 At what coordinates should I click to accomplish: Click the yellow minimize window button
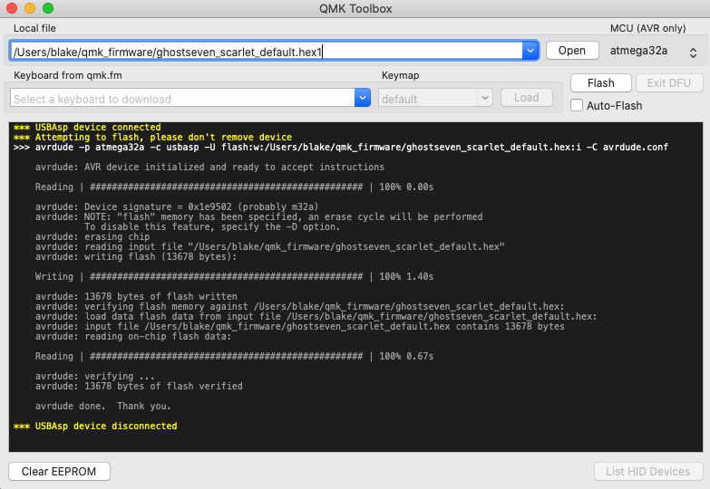click(x=30, y=8)
